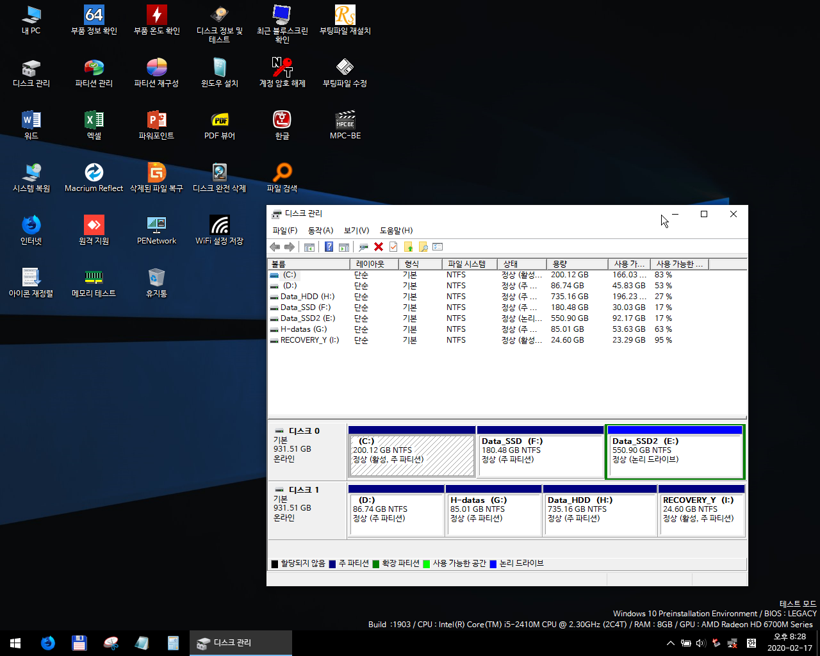The image size is (820, 656).
Task: Select the Data_SSD (F:) partition block
Action: click(541, 452)
